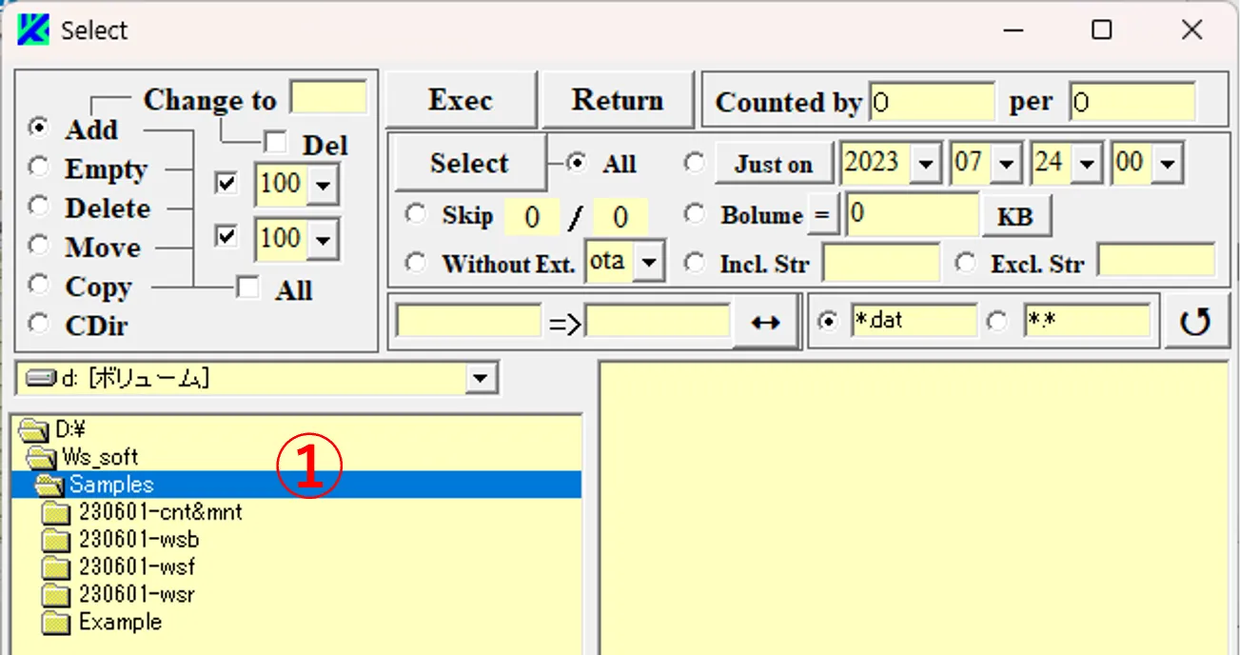Viewport: 1240px width, 655px height.
Task: Open the month 07 dropdown
Action: pyautogui.click(x=1006, y=164)
